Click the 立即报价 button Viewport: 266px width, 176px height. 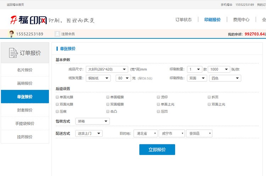(x=157, y=150)
